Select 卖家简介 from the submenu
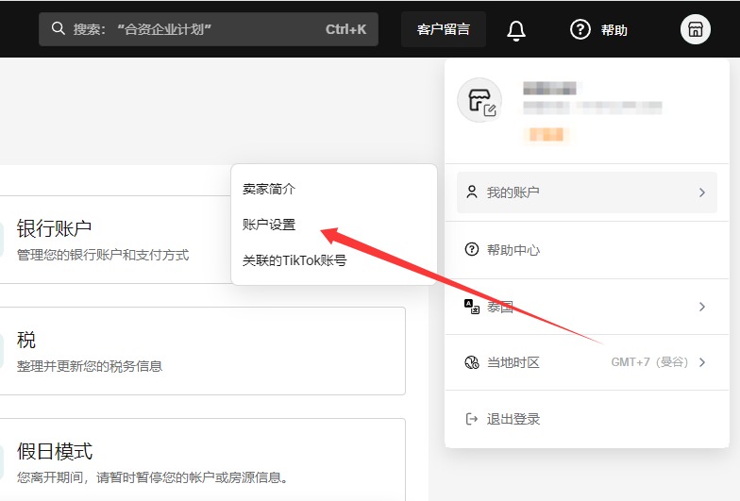Screen dimensions: 740x501 click(269, 189)
